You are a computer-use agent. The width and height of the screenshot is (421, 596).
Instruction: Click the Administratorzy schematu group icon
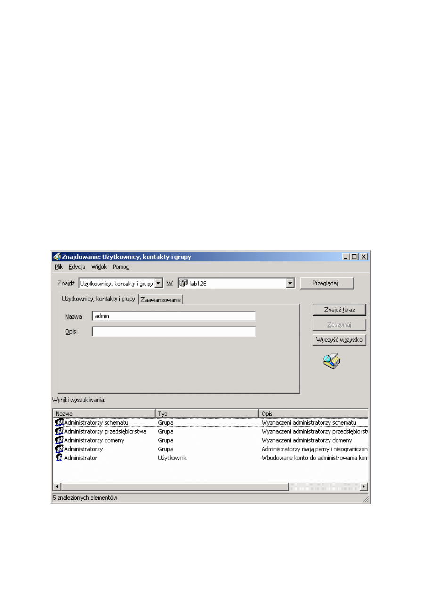coord(59,422)
